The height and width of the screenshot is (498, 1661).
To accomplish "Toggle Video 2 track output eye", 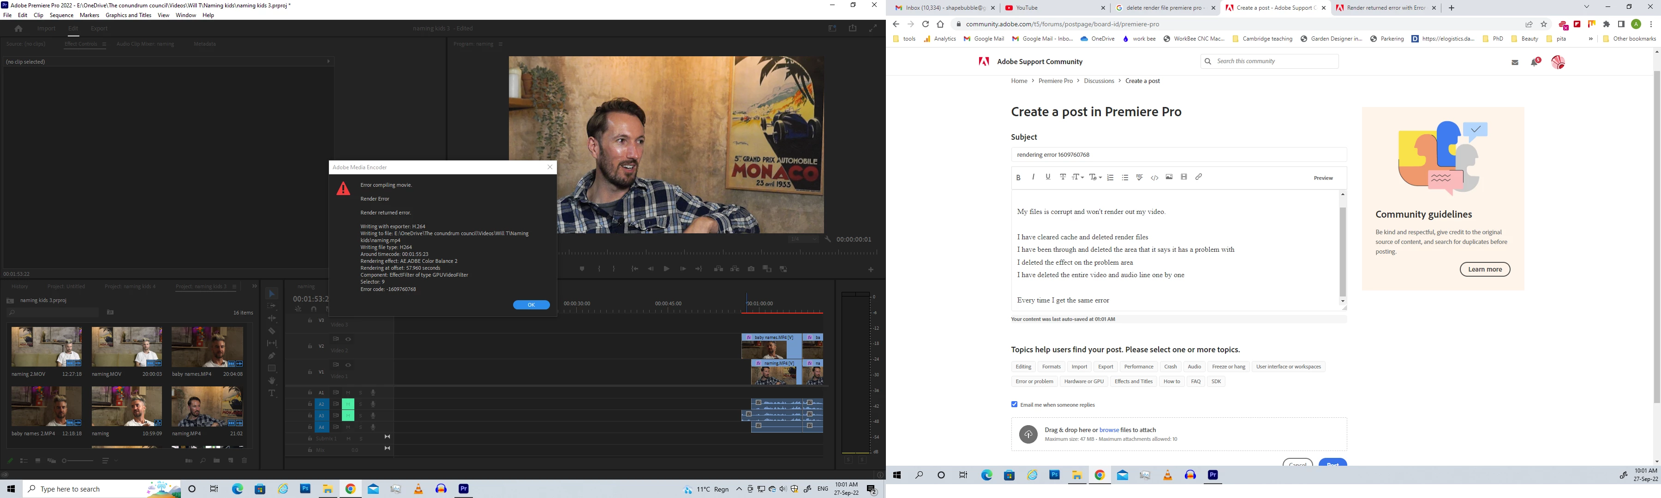I will (348, 339).
